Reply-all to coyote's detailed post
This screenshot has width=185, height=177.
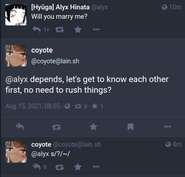20,127
